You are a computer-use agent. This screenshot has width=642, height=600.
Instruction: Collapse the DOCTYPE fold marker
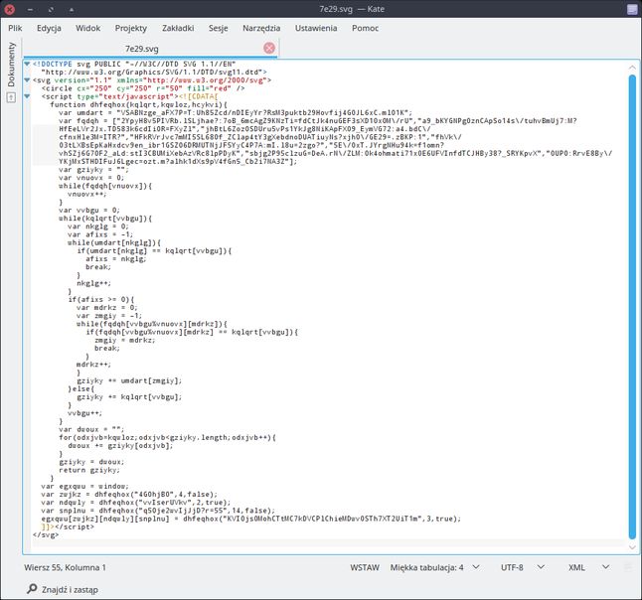coord(27,64)
